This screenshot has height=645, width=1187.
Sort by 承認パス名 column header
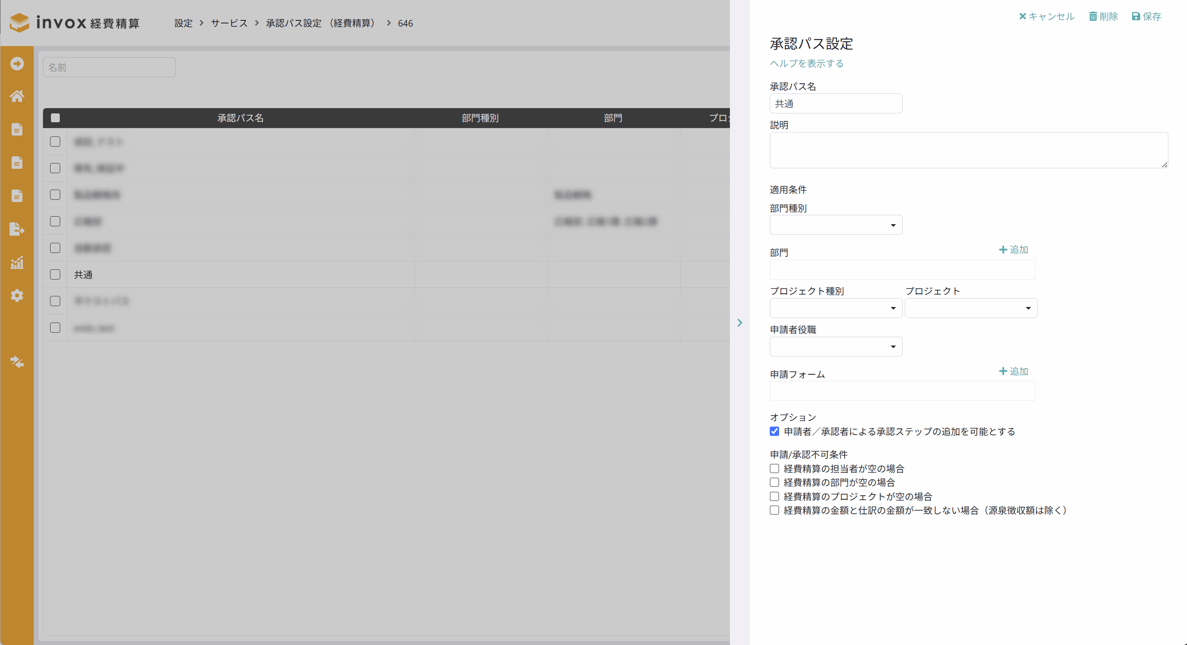tap(241, 118)
